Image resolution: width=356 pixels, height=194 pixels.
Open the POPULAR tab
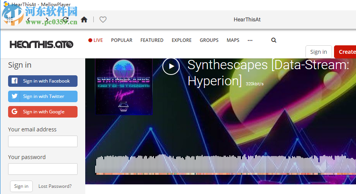tap(121, 40)
